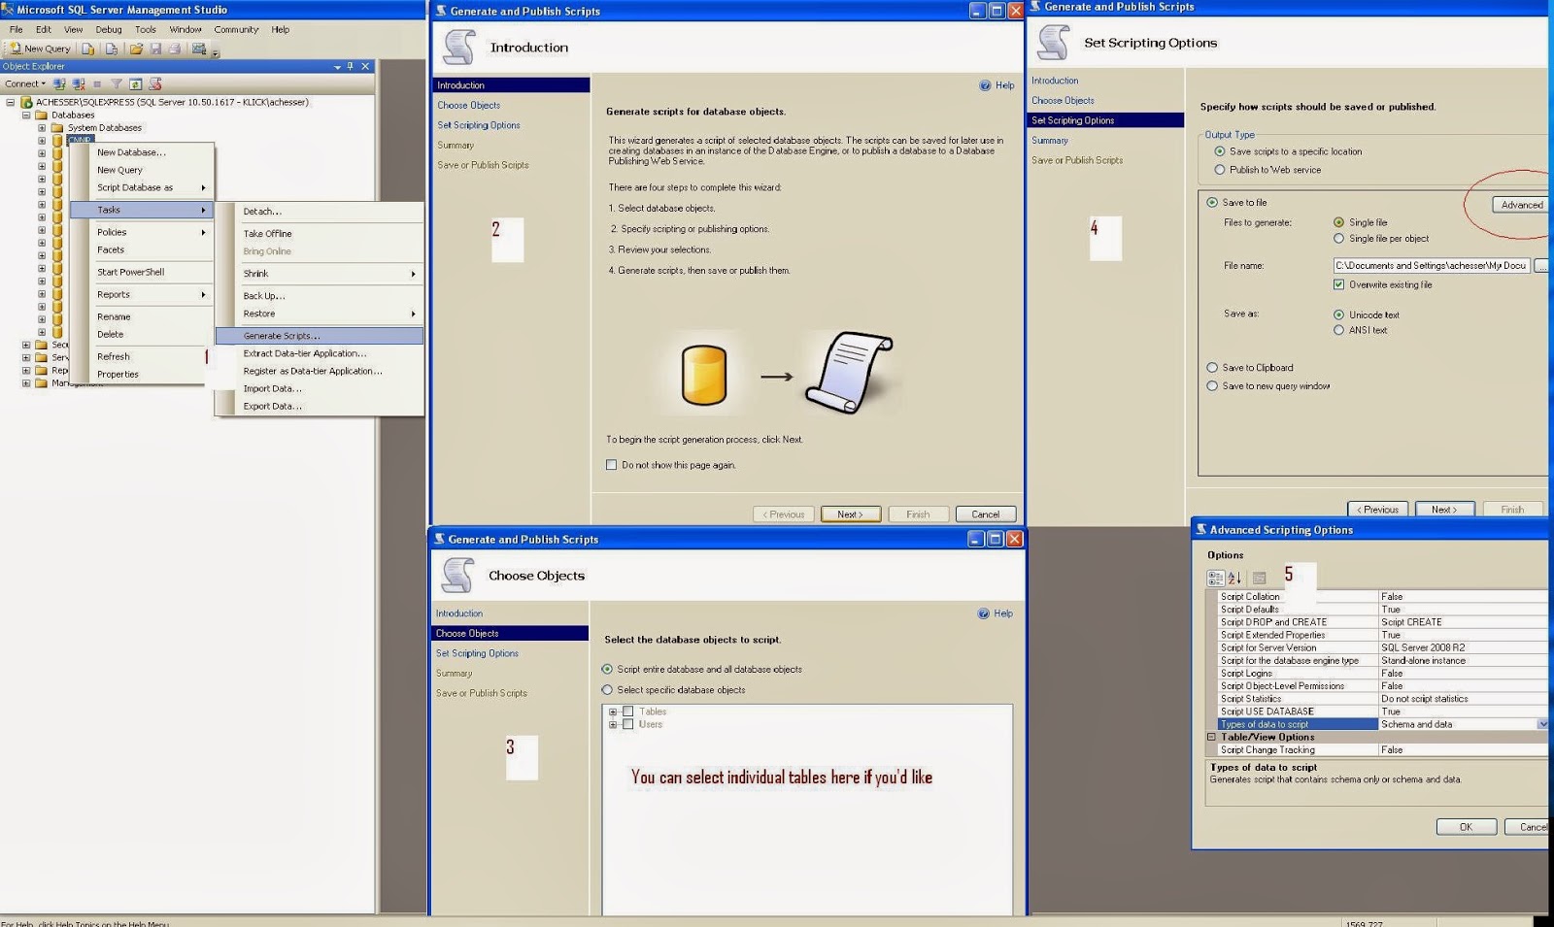
Task: Click the File name path input field
Action: [x=1432, y=265]
